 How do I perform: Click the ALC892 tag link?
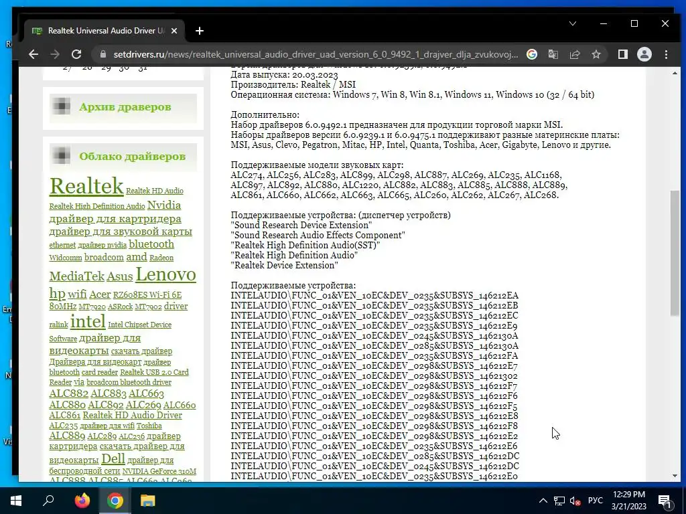pos(105,405)
